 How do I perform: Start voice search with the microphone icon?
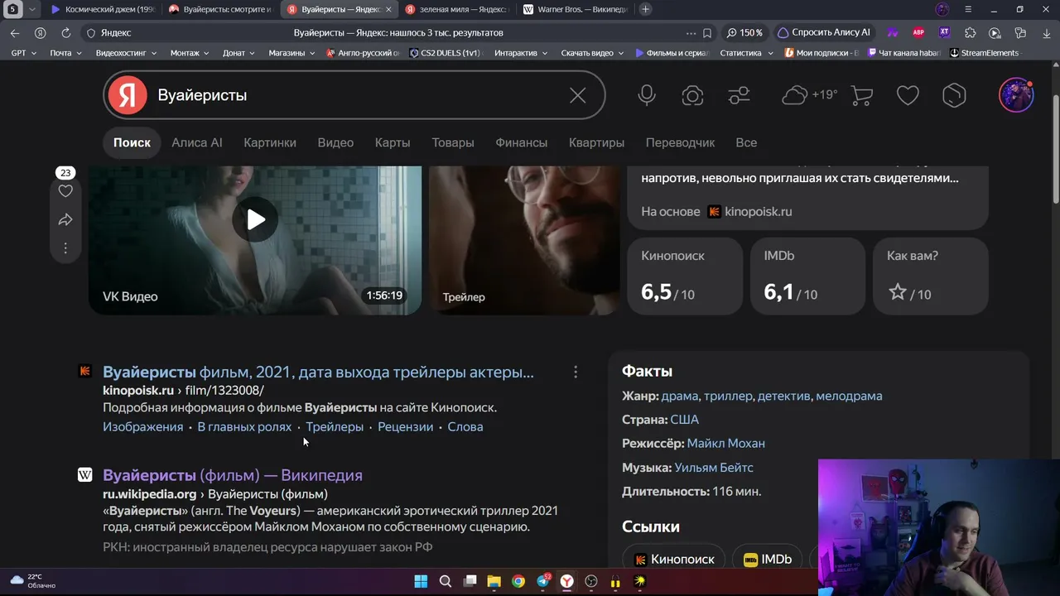tap(647, 95)
